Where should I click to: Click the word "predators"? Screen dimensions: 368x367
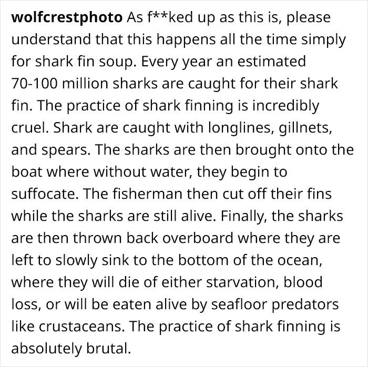point(305,304)
